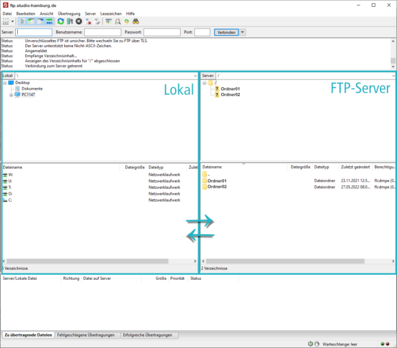Open the Quickconnect history dropdown arrow
Screen dimensions: 397x348
coord(242,32)
